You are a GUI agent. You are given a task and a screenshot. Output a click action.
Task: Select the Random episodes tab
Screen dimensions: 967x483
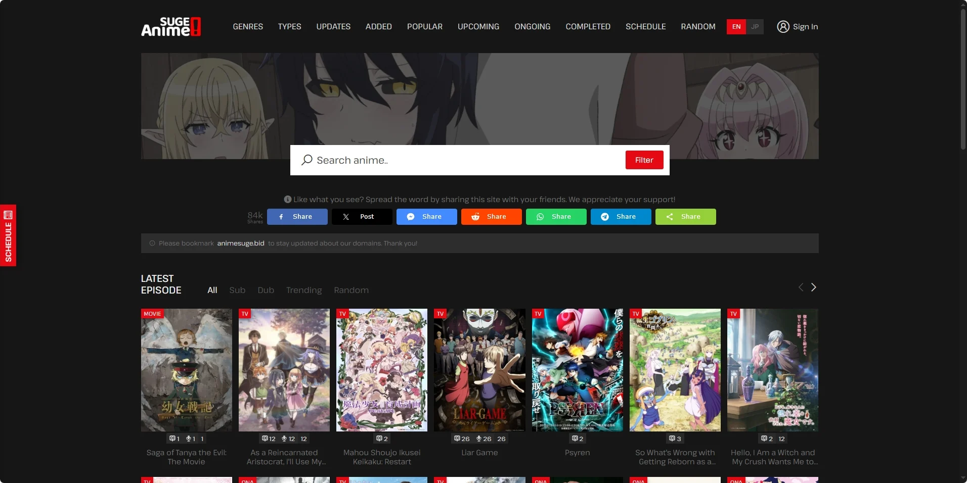351,290
